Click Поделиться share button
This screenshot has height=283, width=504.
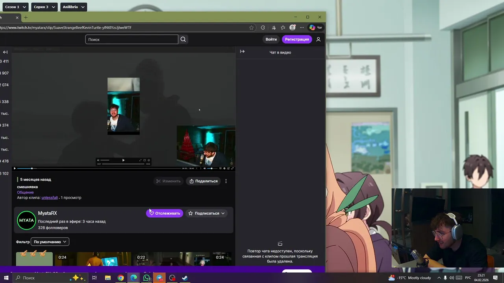click(x=204, y=181)
